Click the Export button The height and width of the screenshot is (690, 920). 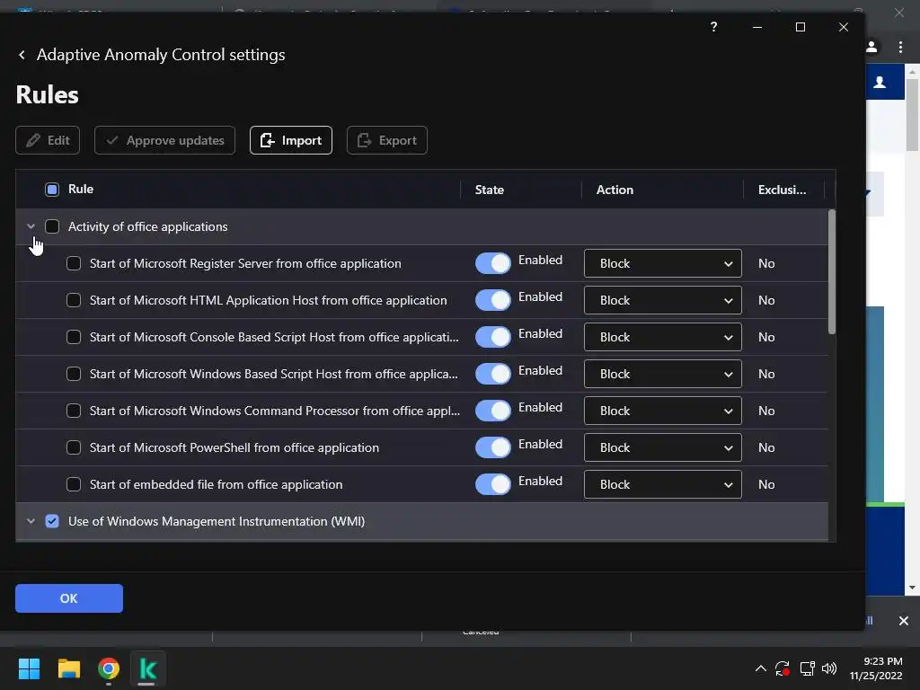(387, 140)
